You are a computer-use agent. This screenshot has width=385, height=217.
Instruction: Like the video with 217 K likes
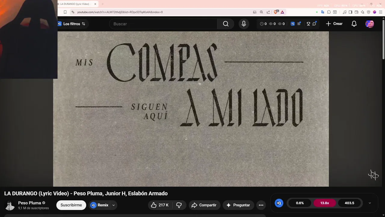pos(160,205)
